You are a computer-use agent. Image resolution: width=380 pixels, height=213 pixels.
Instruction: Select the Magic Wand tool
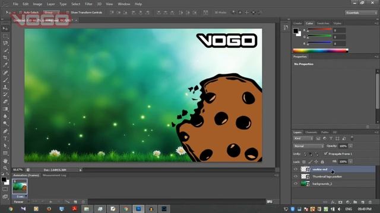(x=5, y=50)
